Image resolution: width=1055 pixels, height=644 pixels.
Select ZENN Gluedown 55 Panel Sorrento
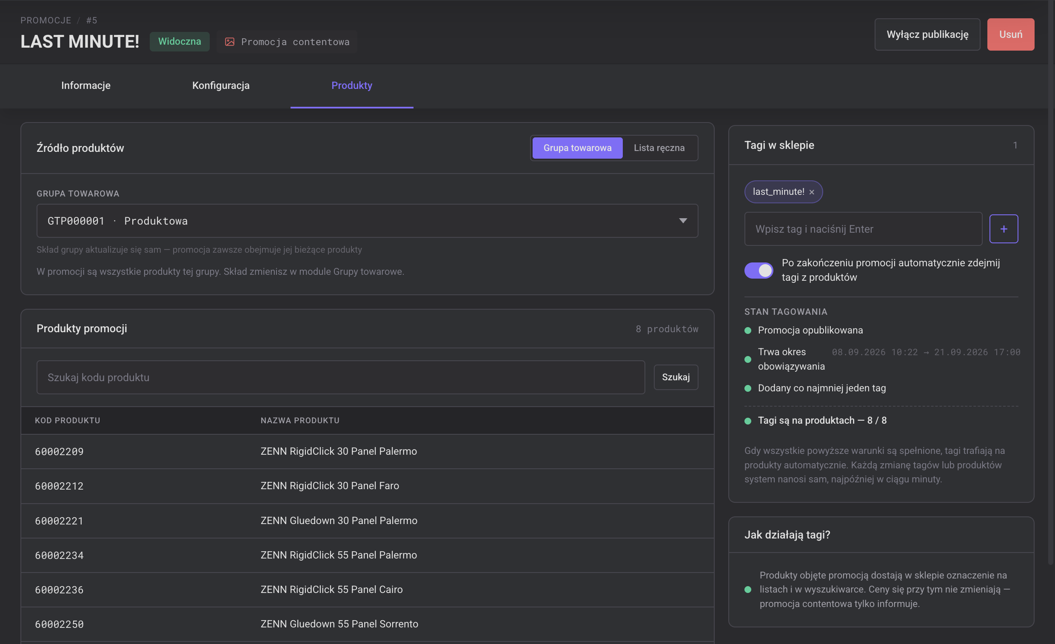pos(339,624)
